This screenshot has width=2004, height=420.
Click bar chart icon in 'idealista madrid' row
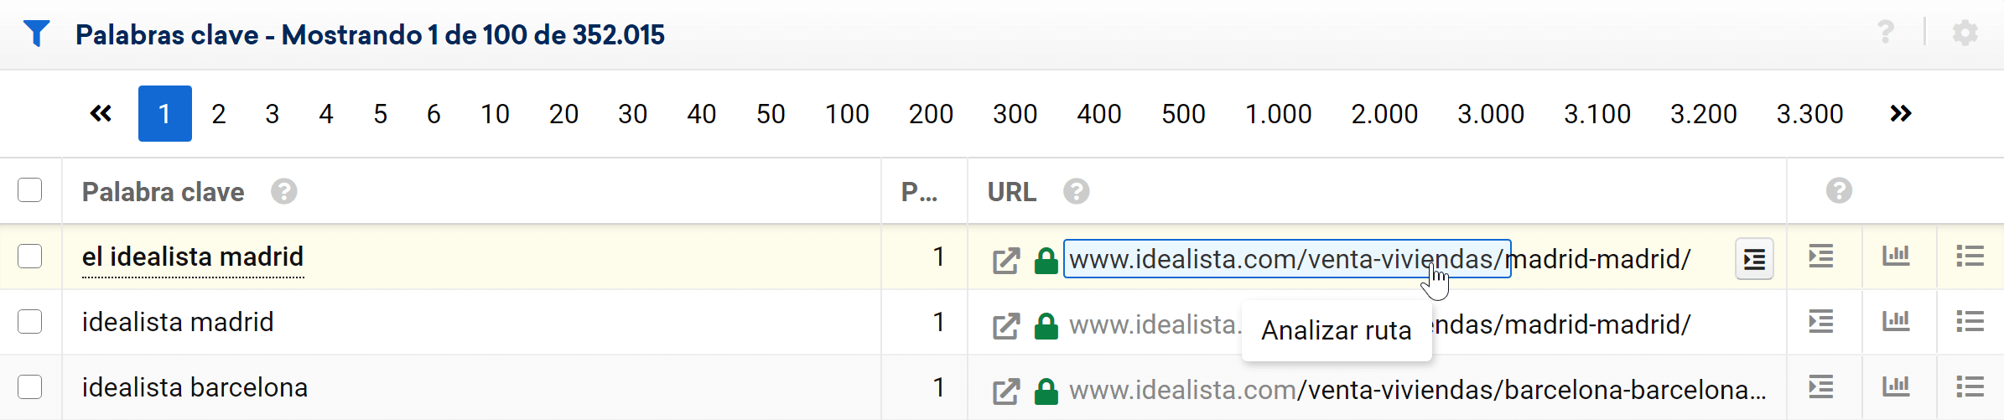tap(1896, 322)
